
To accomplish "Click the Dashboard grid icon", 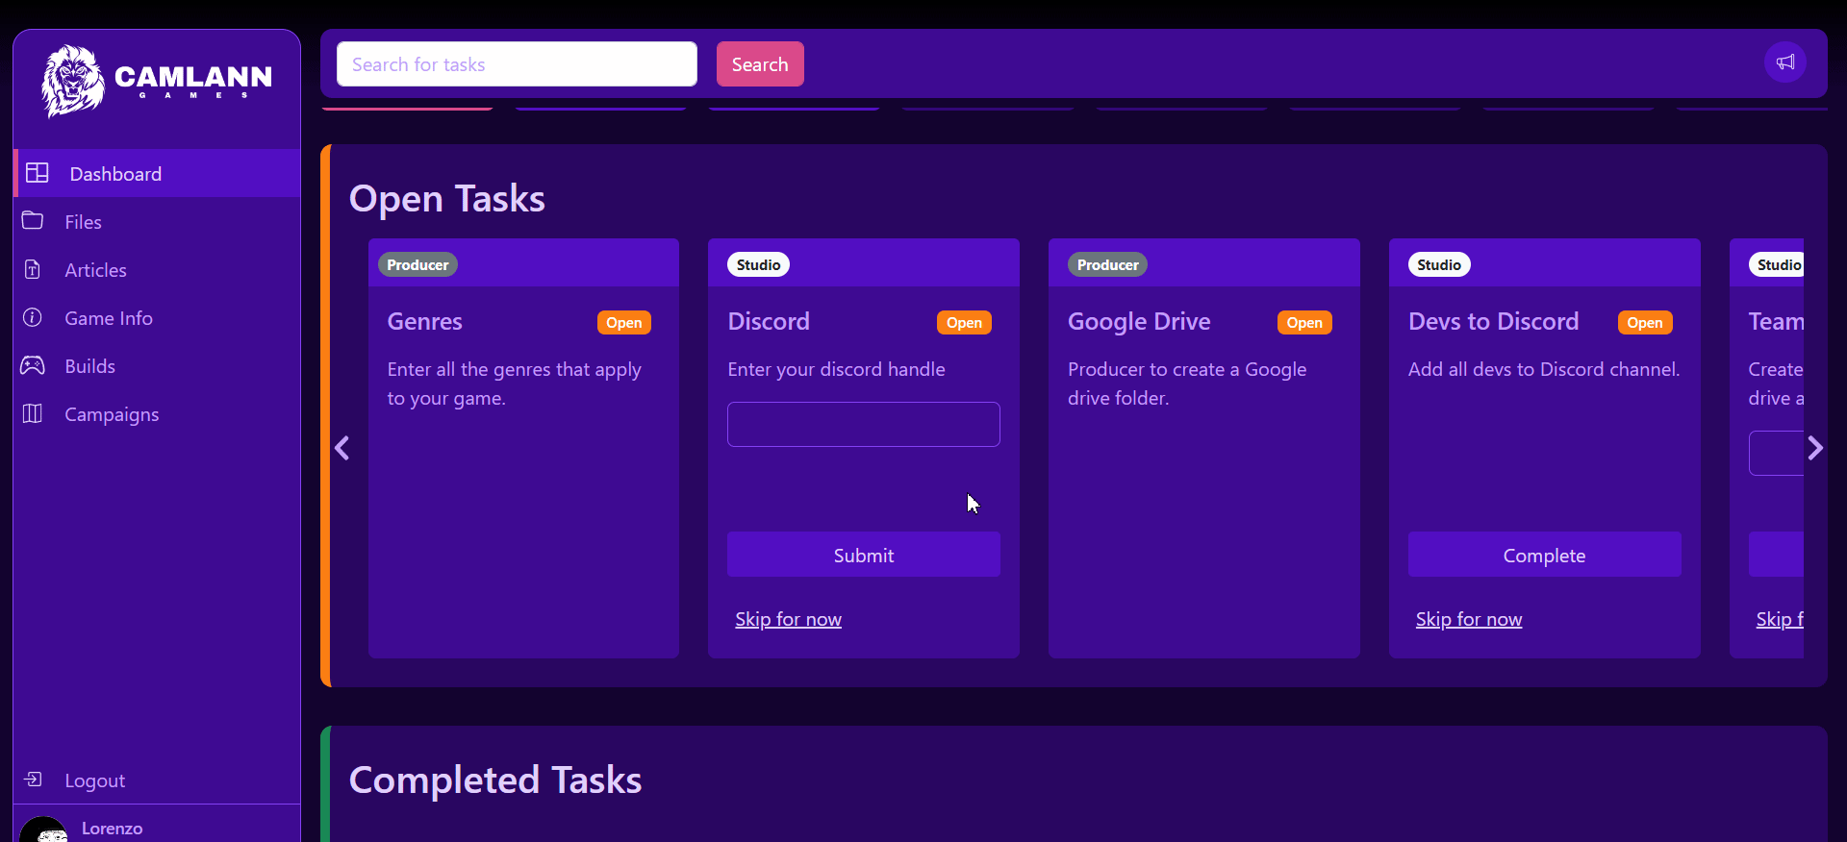I will coord(38,173).
